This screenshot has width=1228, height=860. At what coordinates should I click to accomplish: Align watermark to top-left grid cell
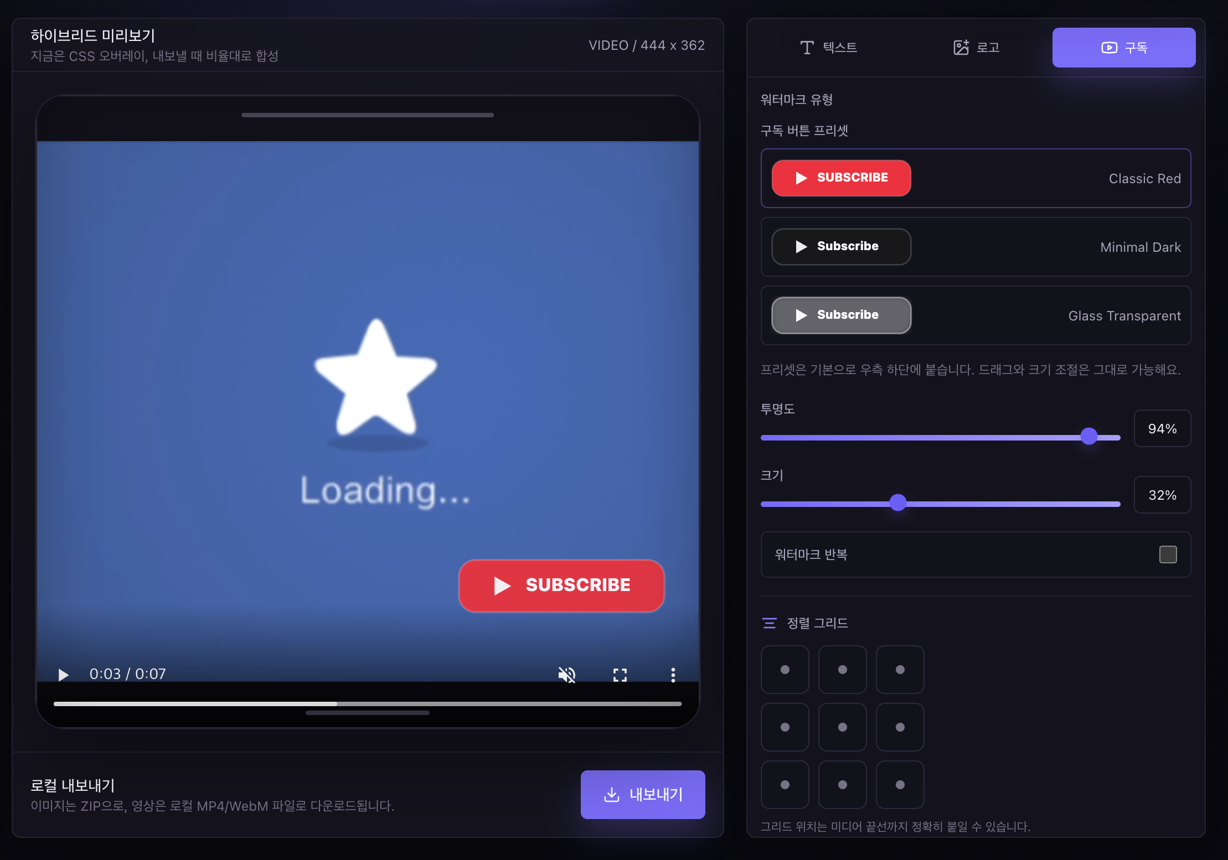click(x=785, y=670)
